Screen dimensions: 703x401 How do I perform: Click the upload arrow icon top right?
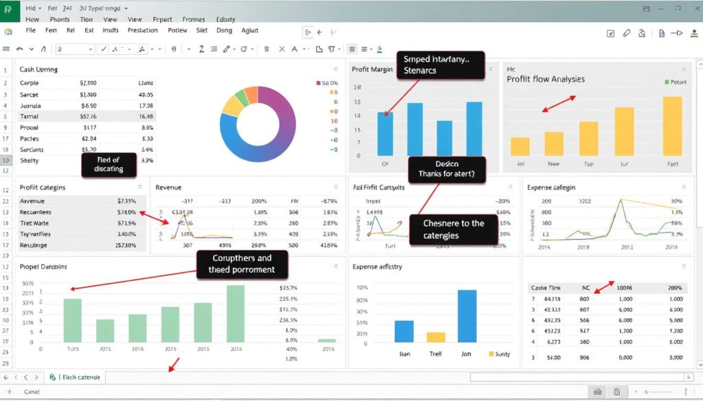click(693, 32)
